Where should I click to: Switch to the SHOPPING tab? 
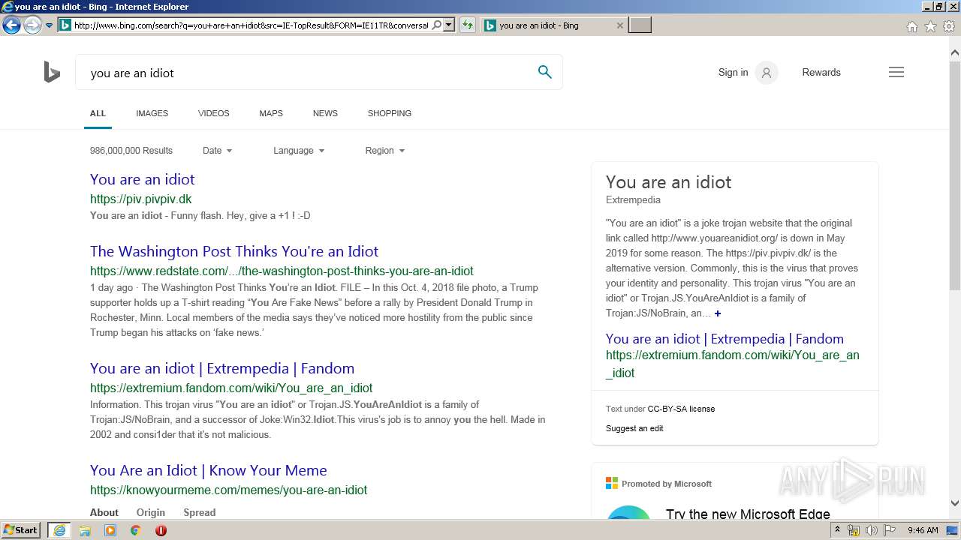pyautogui.click(x=389, y=113)
